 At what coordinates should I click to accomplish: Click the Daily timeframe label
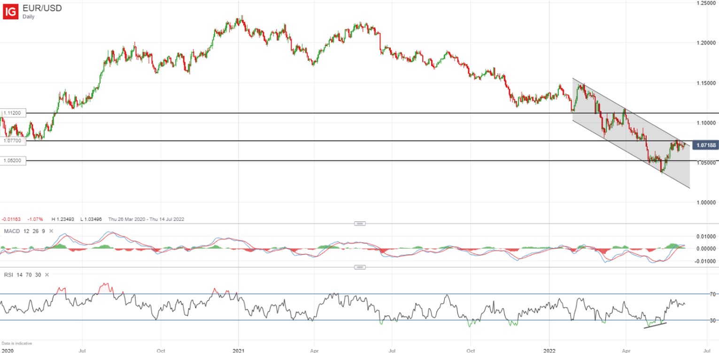pyautogui.click(x=29, y=17)
